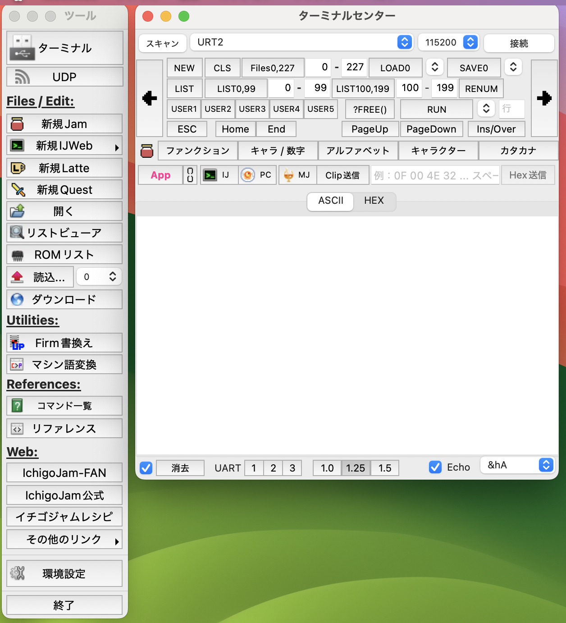Open the マシン語変換 machine-code converter
Screen dimensions: 566x623
point(64,364)
